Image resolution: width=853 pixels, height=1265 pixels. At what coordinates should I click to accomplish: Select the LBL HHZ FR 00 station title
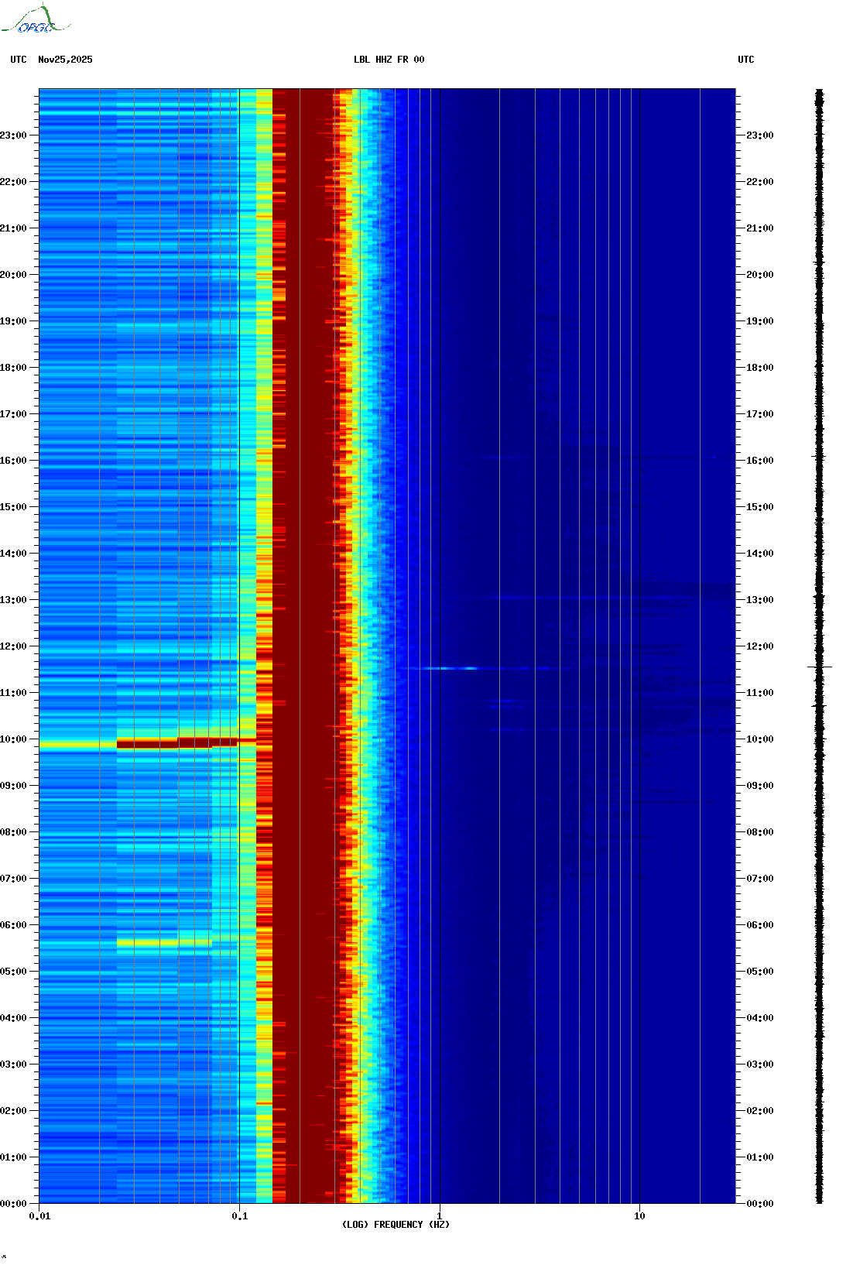pos(389,60)
